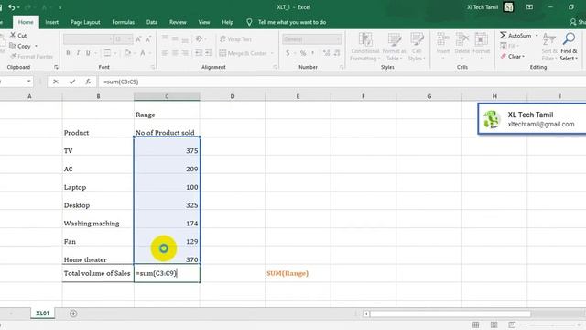
Task: Open the font name dropdown
Action: pos(110,39)
